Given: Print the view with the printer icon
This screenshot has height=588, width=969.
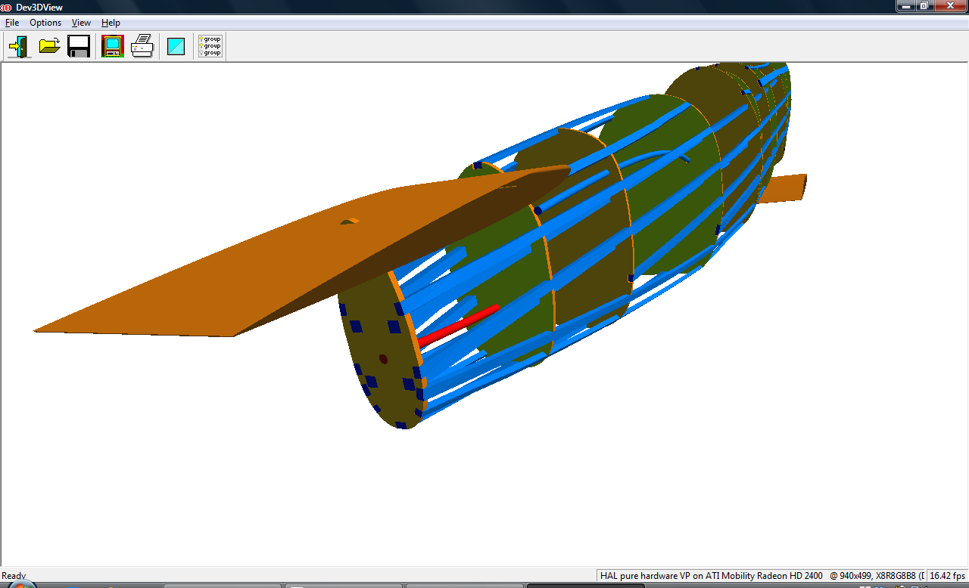Looking at the screenshot, I should 142,47.
